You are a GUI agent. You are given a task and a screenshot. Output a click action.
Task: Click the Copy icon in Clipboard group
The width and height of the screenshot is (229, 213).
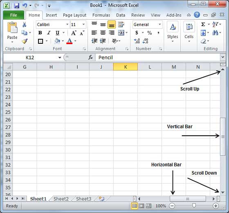pyautogui.click(x=24, y=33)
